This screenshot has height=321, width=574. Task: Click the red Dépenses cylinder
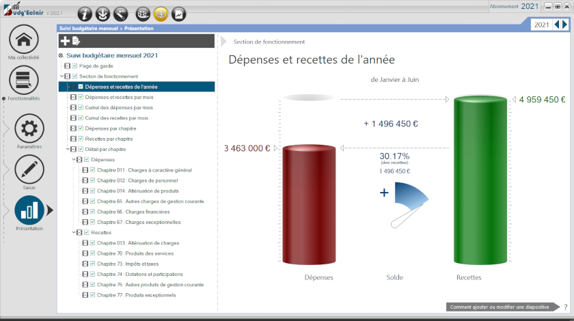pyautogui.click(x=309, y=205)
